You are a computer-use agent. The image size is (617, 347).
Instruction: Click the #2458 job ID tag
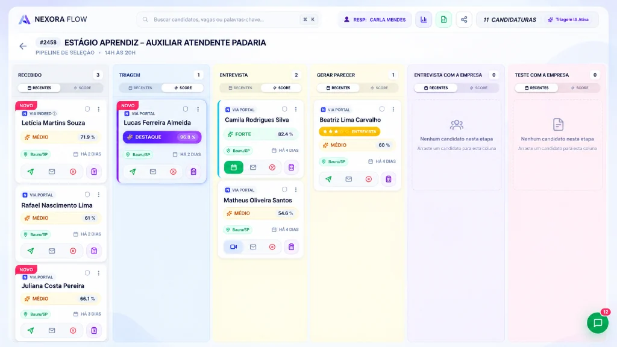(48, 43)
